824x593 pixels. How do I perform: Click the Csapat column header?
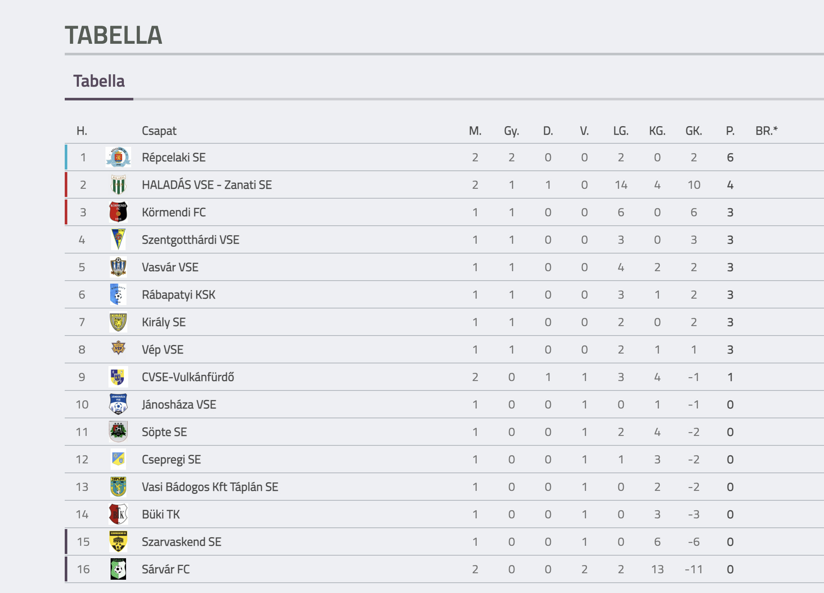tap(159, 131)
